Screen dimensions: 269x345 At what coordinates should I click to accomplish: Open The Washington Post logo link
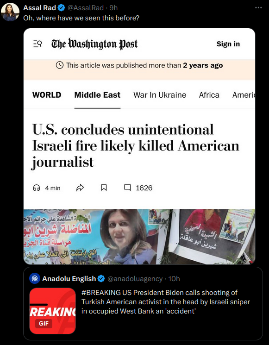[94, 44]
